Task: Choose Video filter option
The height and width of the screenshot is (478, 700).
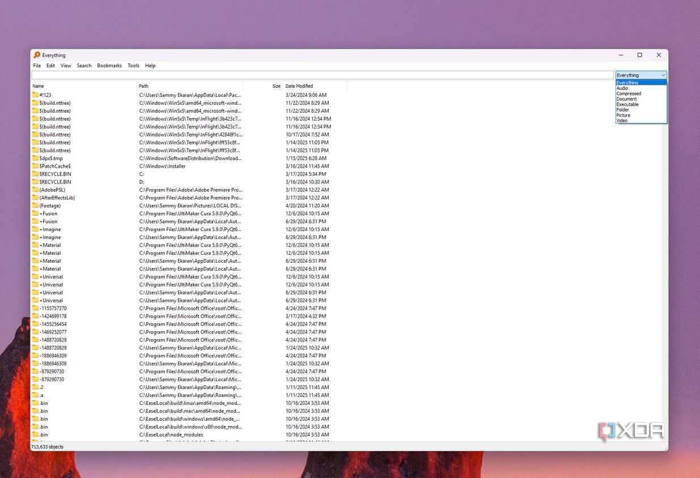Action: click(641, 121)
